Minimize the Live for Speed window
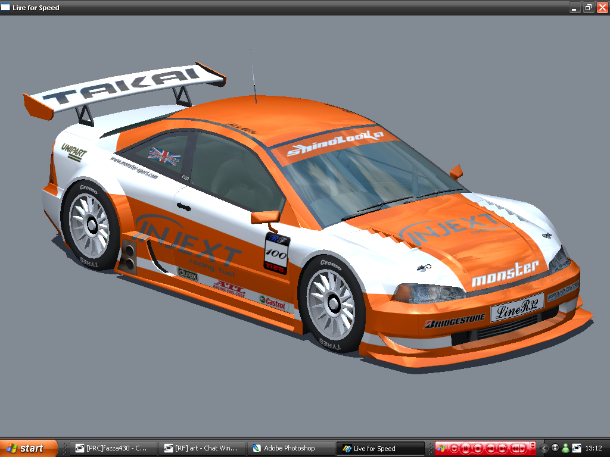The height and width of the screenshot is (457, 610). click(x=575, y=7)
